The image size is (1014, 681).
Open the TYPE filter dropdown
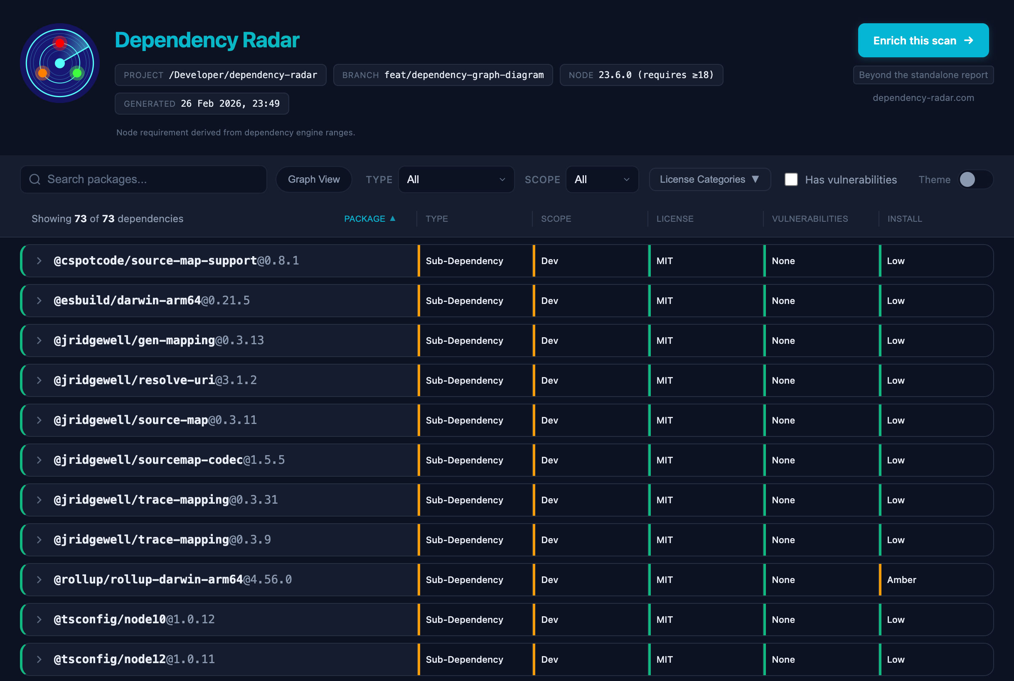pos(455,179)
